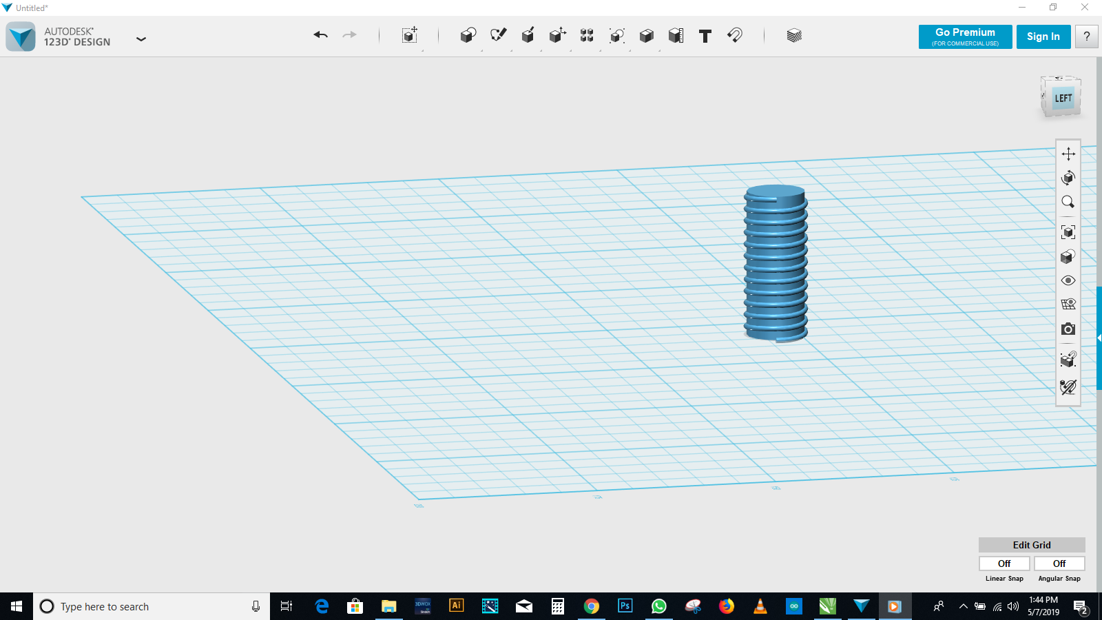The image size is (1102, 620).
Task: Open Task View on taskbar
Action: tap(287, 606)
